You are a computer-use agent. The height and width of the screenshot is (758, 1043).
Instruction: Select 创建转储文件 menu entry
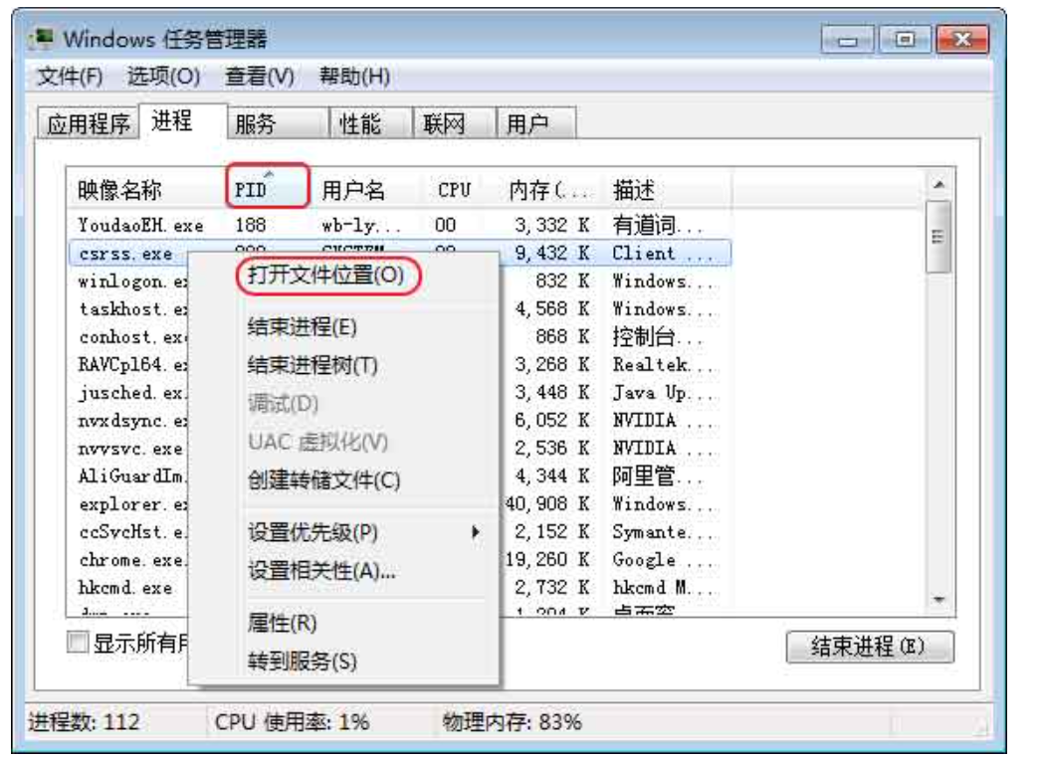pyautogui.click(x=323, y=480)
